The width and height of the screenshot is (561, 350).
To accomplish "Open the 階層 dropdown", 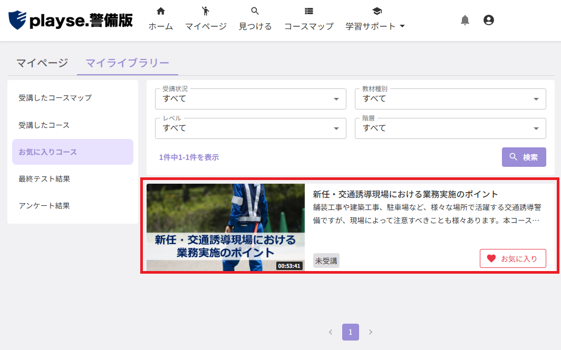I will [x=450, y=128].
